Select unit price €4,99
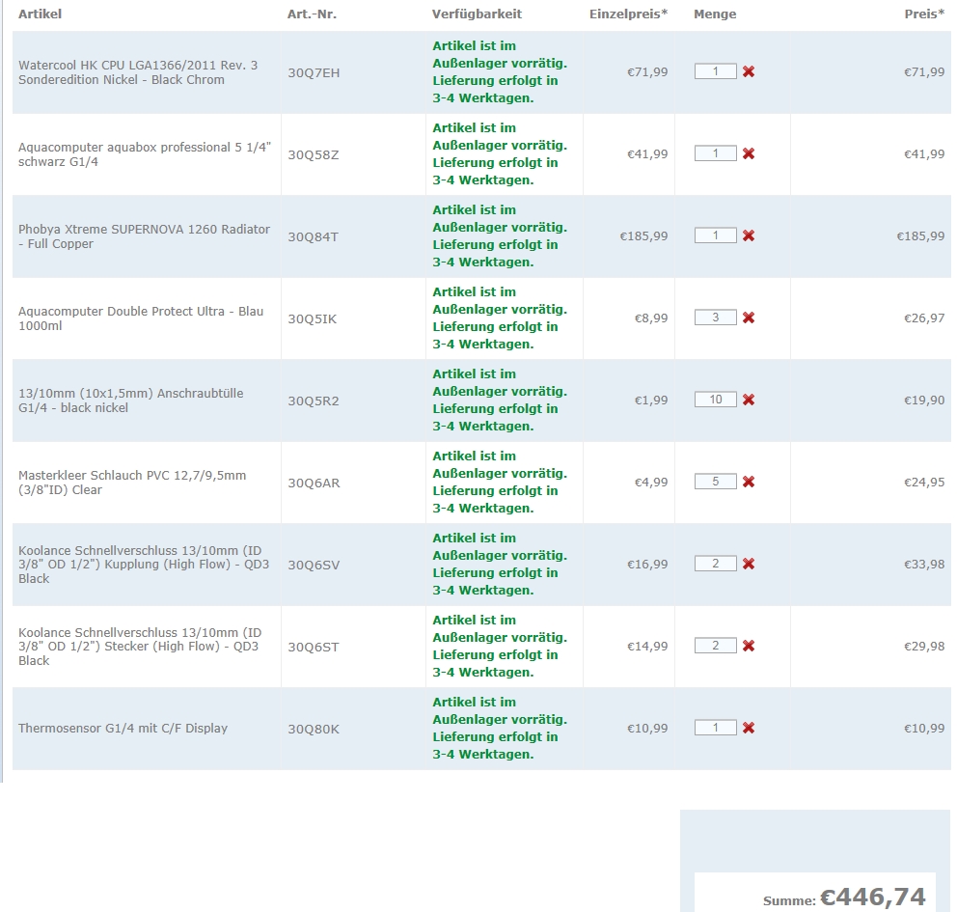This screenshot has width=957, height=912. pos(651,483)
